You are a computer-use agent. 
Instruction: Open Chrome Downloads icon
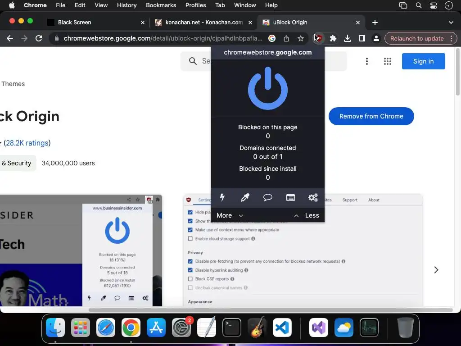[x=347, y=38]
